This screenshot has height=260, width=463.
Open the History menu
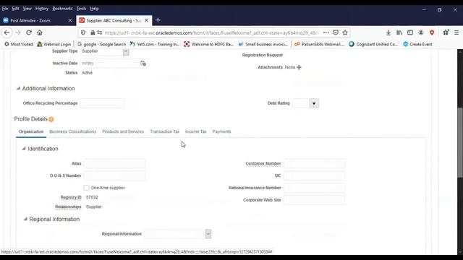[42, 9]
